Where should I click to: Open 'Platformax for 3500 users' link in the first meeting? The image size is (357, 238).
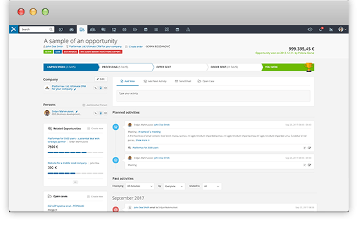[x=145, y=148]
